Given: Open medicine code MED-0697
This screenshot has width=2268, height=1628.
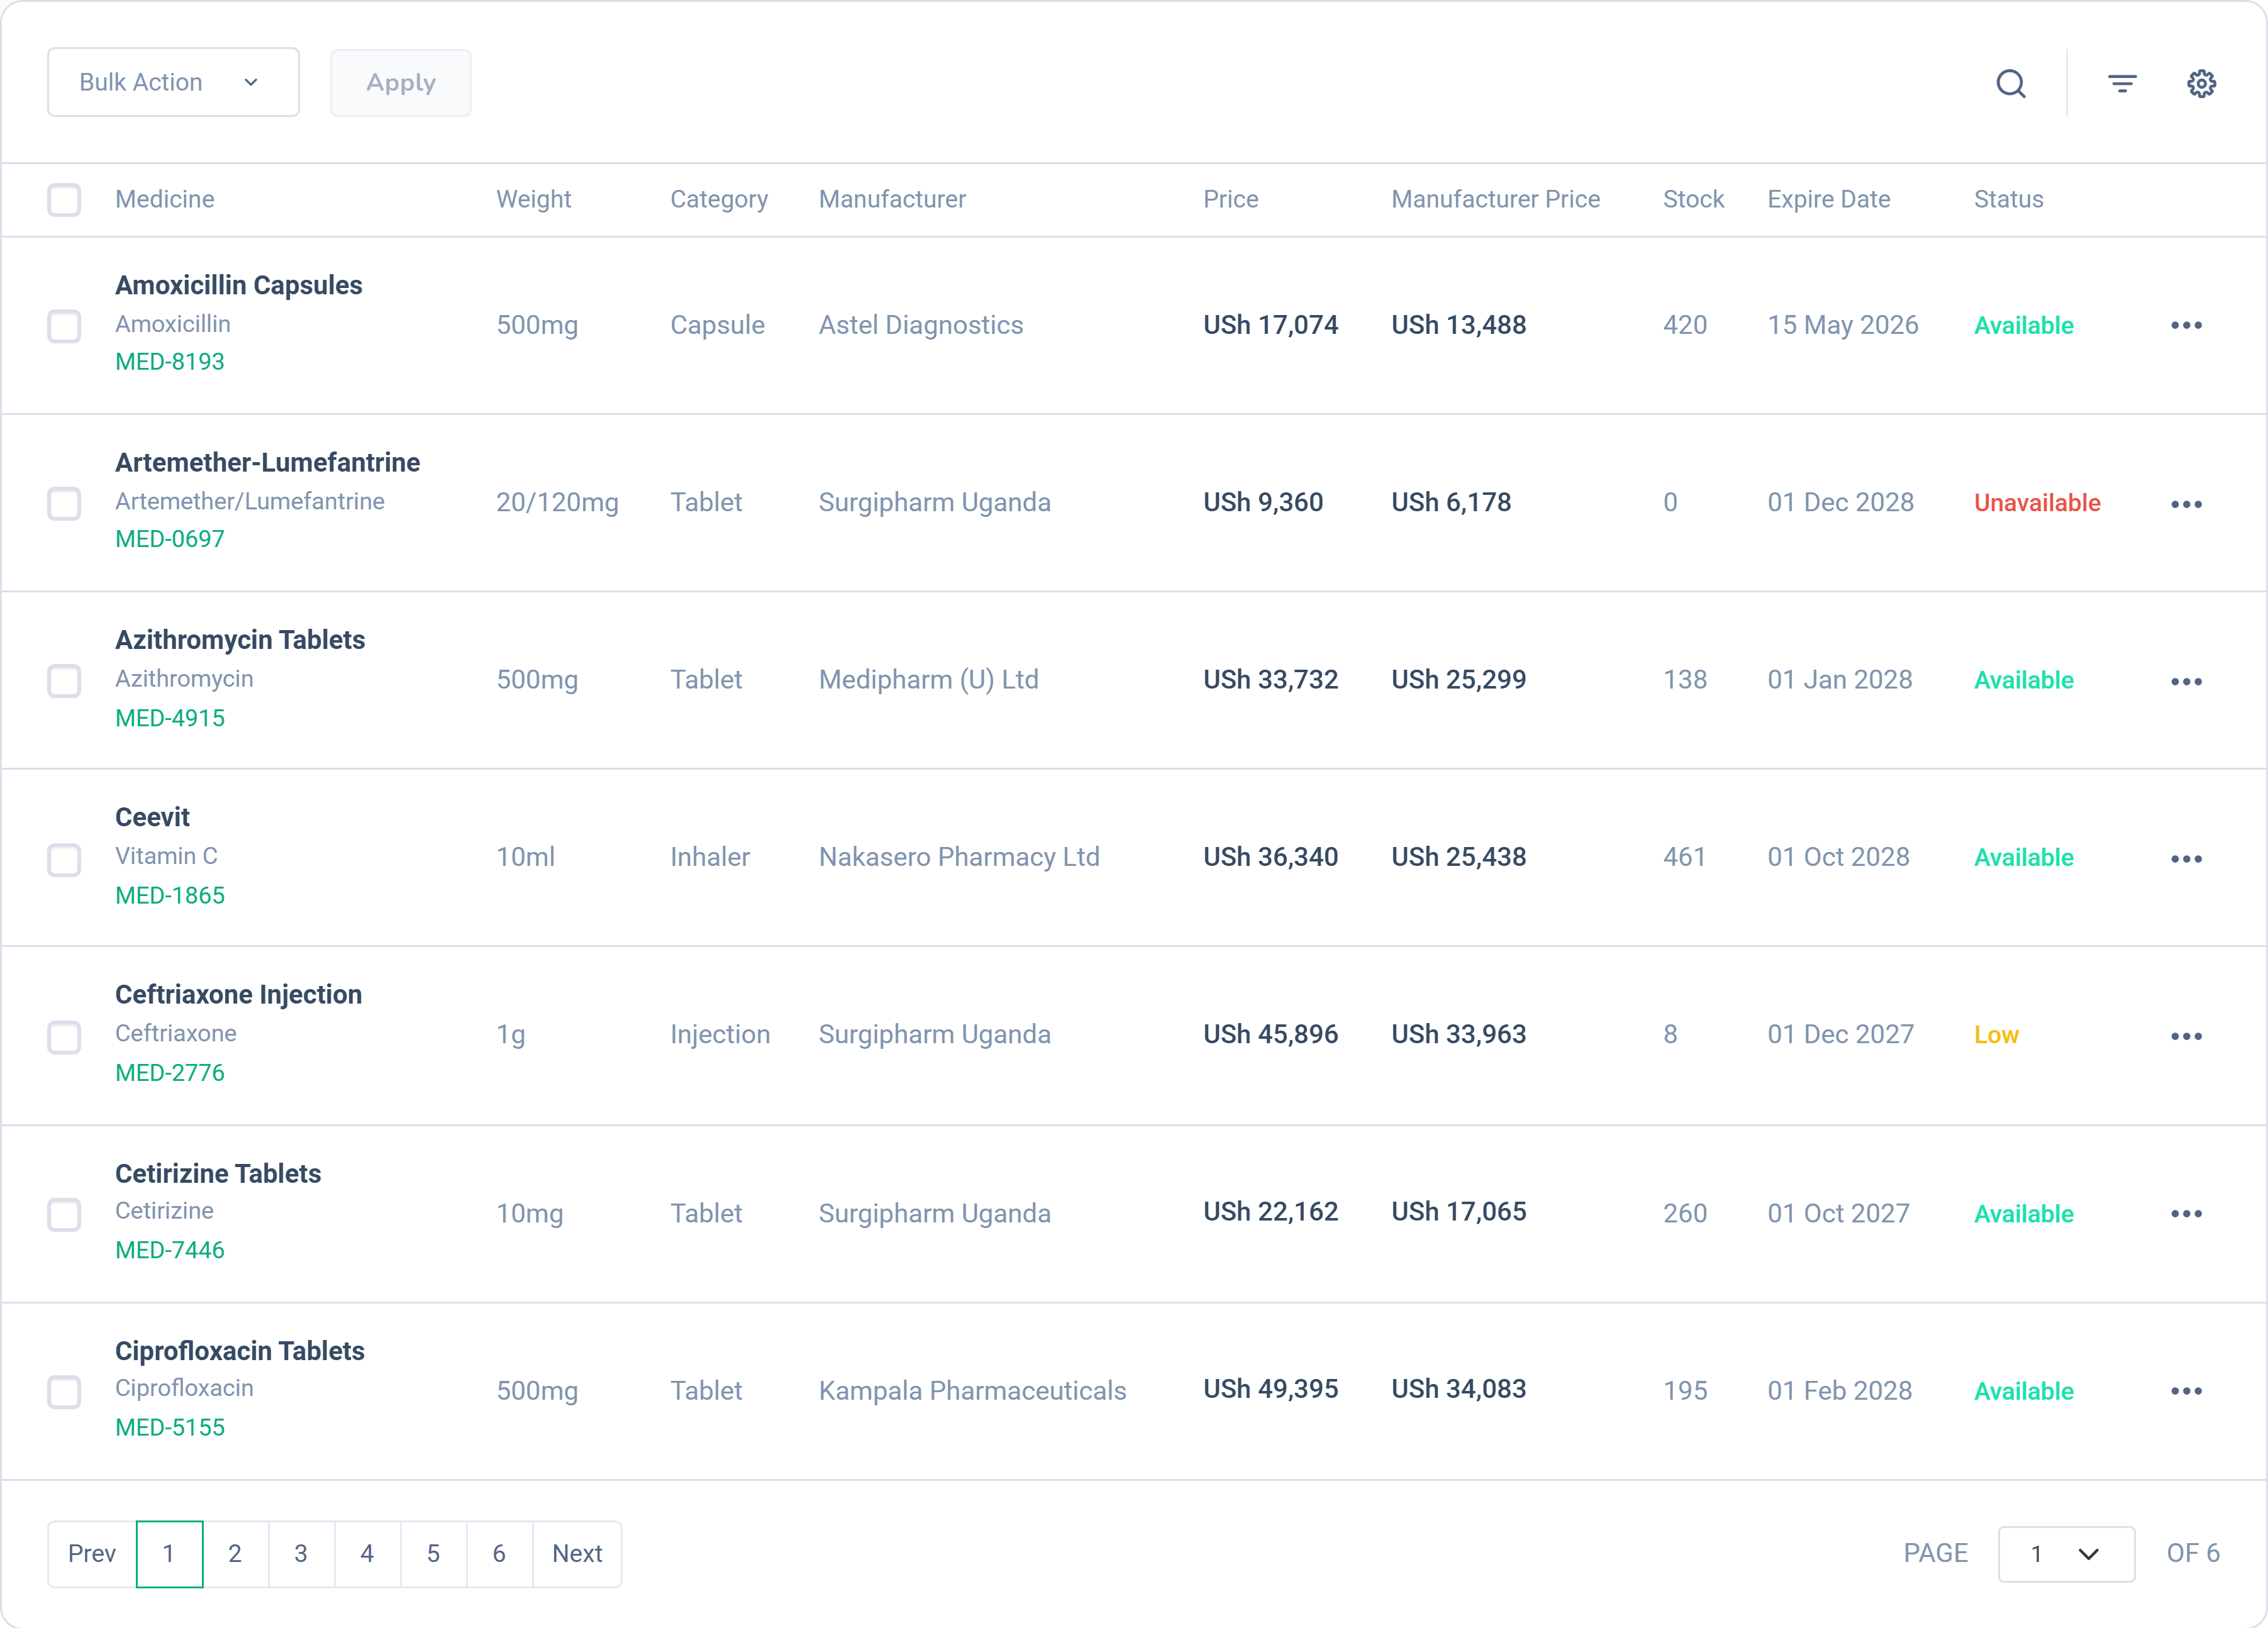Looking at the screenshot, I should click(170, 539).
